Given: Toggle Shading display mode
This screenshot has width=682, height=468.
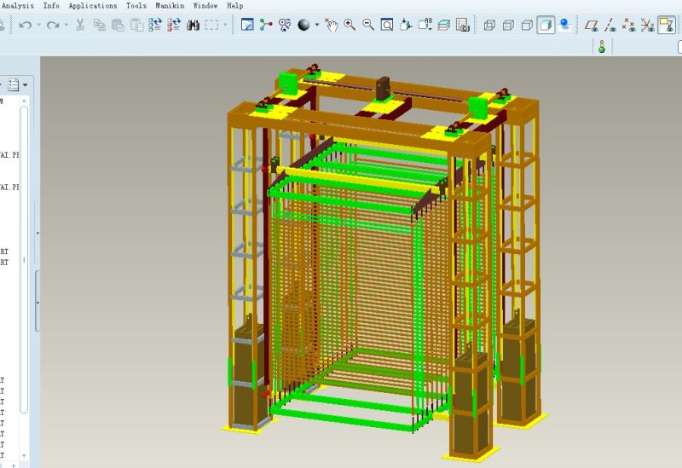Looking at the screenshot, I should (x=546, y=25).
